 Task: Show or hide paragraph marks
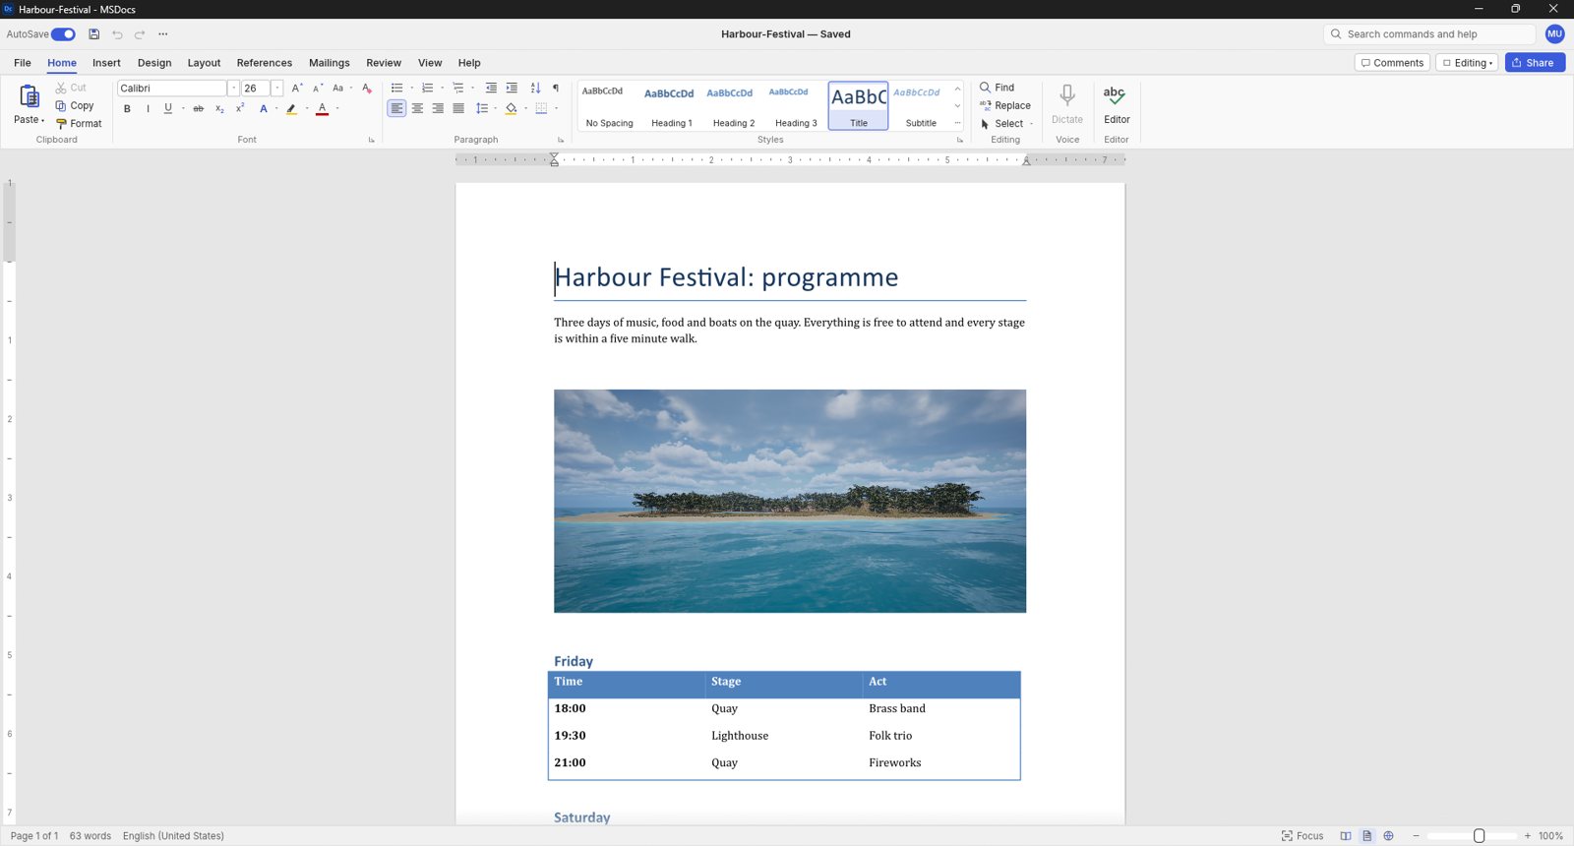[556, 89]
